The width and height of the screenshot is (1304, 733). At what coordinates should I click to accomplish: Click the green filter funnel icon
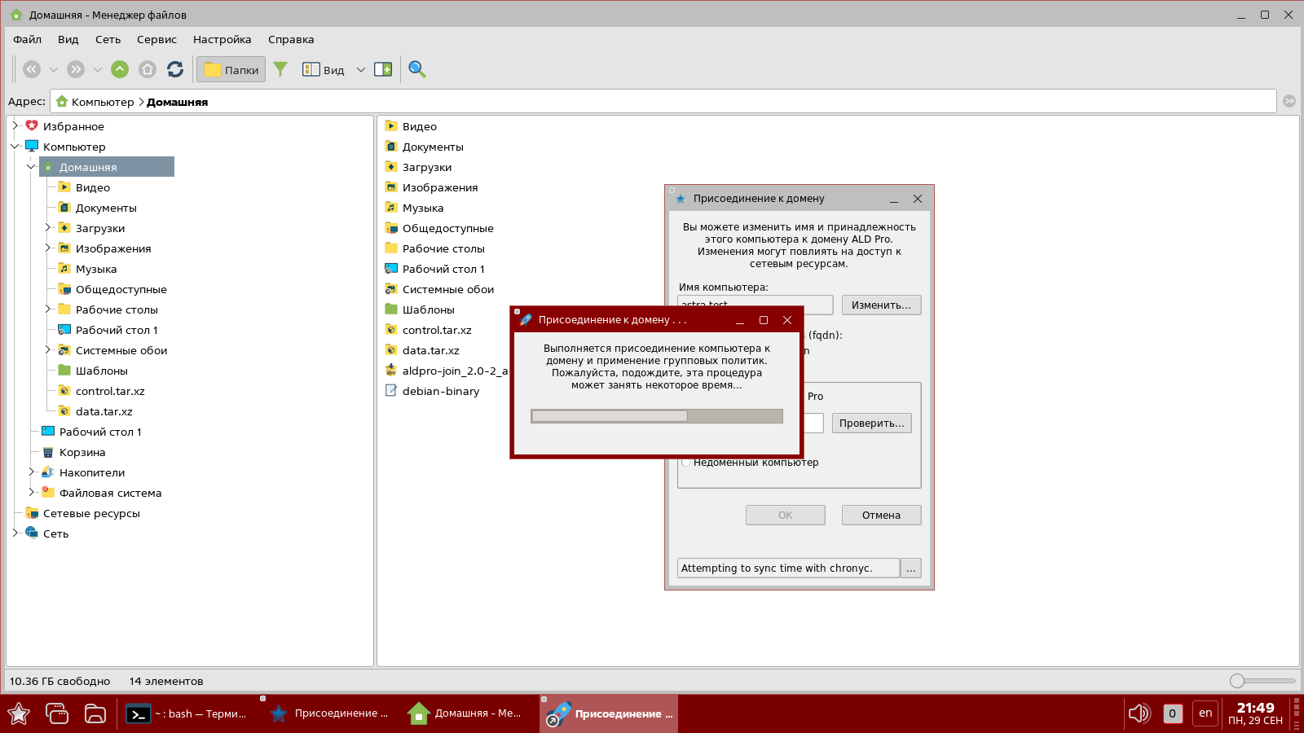(280, 70)
